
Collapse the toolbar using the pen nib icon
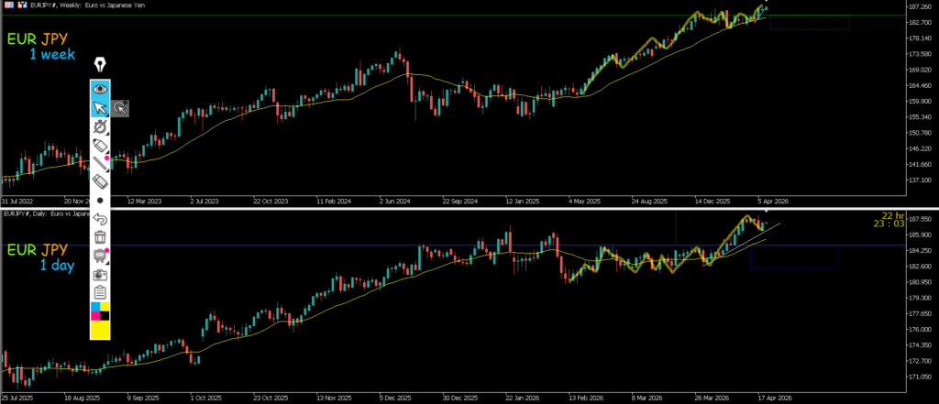tap(100, 65)
